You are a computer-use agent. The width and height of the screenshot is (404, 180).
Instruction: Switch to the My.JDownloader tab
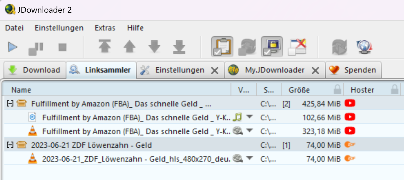click(x=275, y=70)
